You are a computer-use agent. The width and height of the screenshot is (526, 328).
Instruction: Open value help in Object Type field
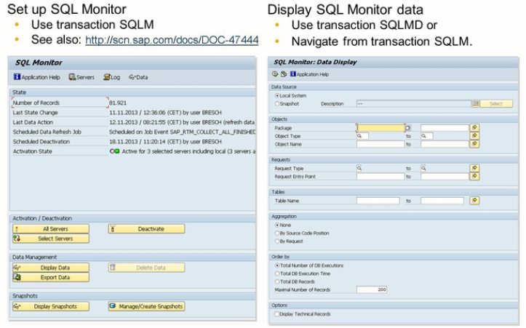click(x=359, y=136)
